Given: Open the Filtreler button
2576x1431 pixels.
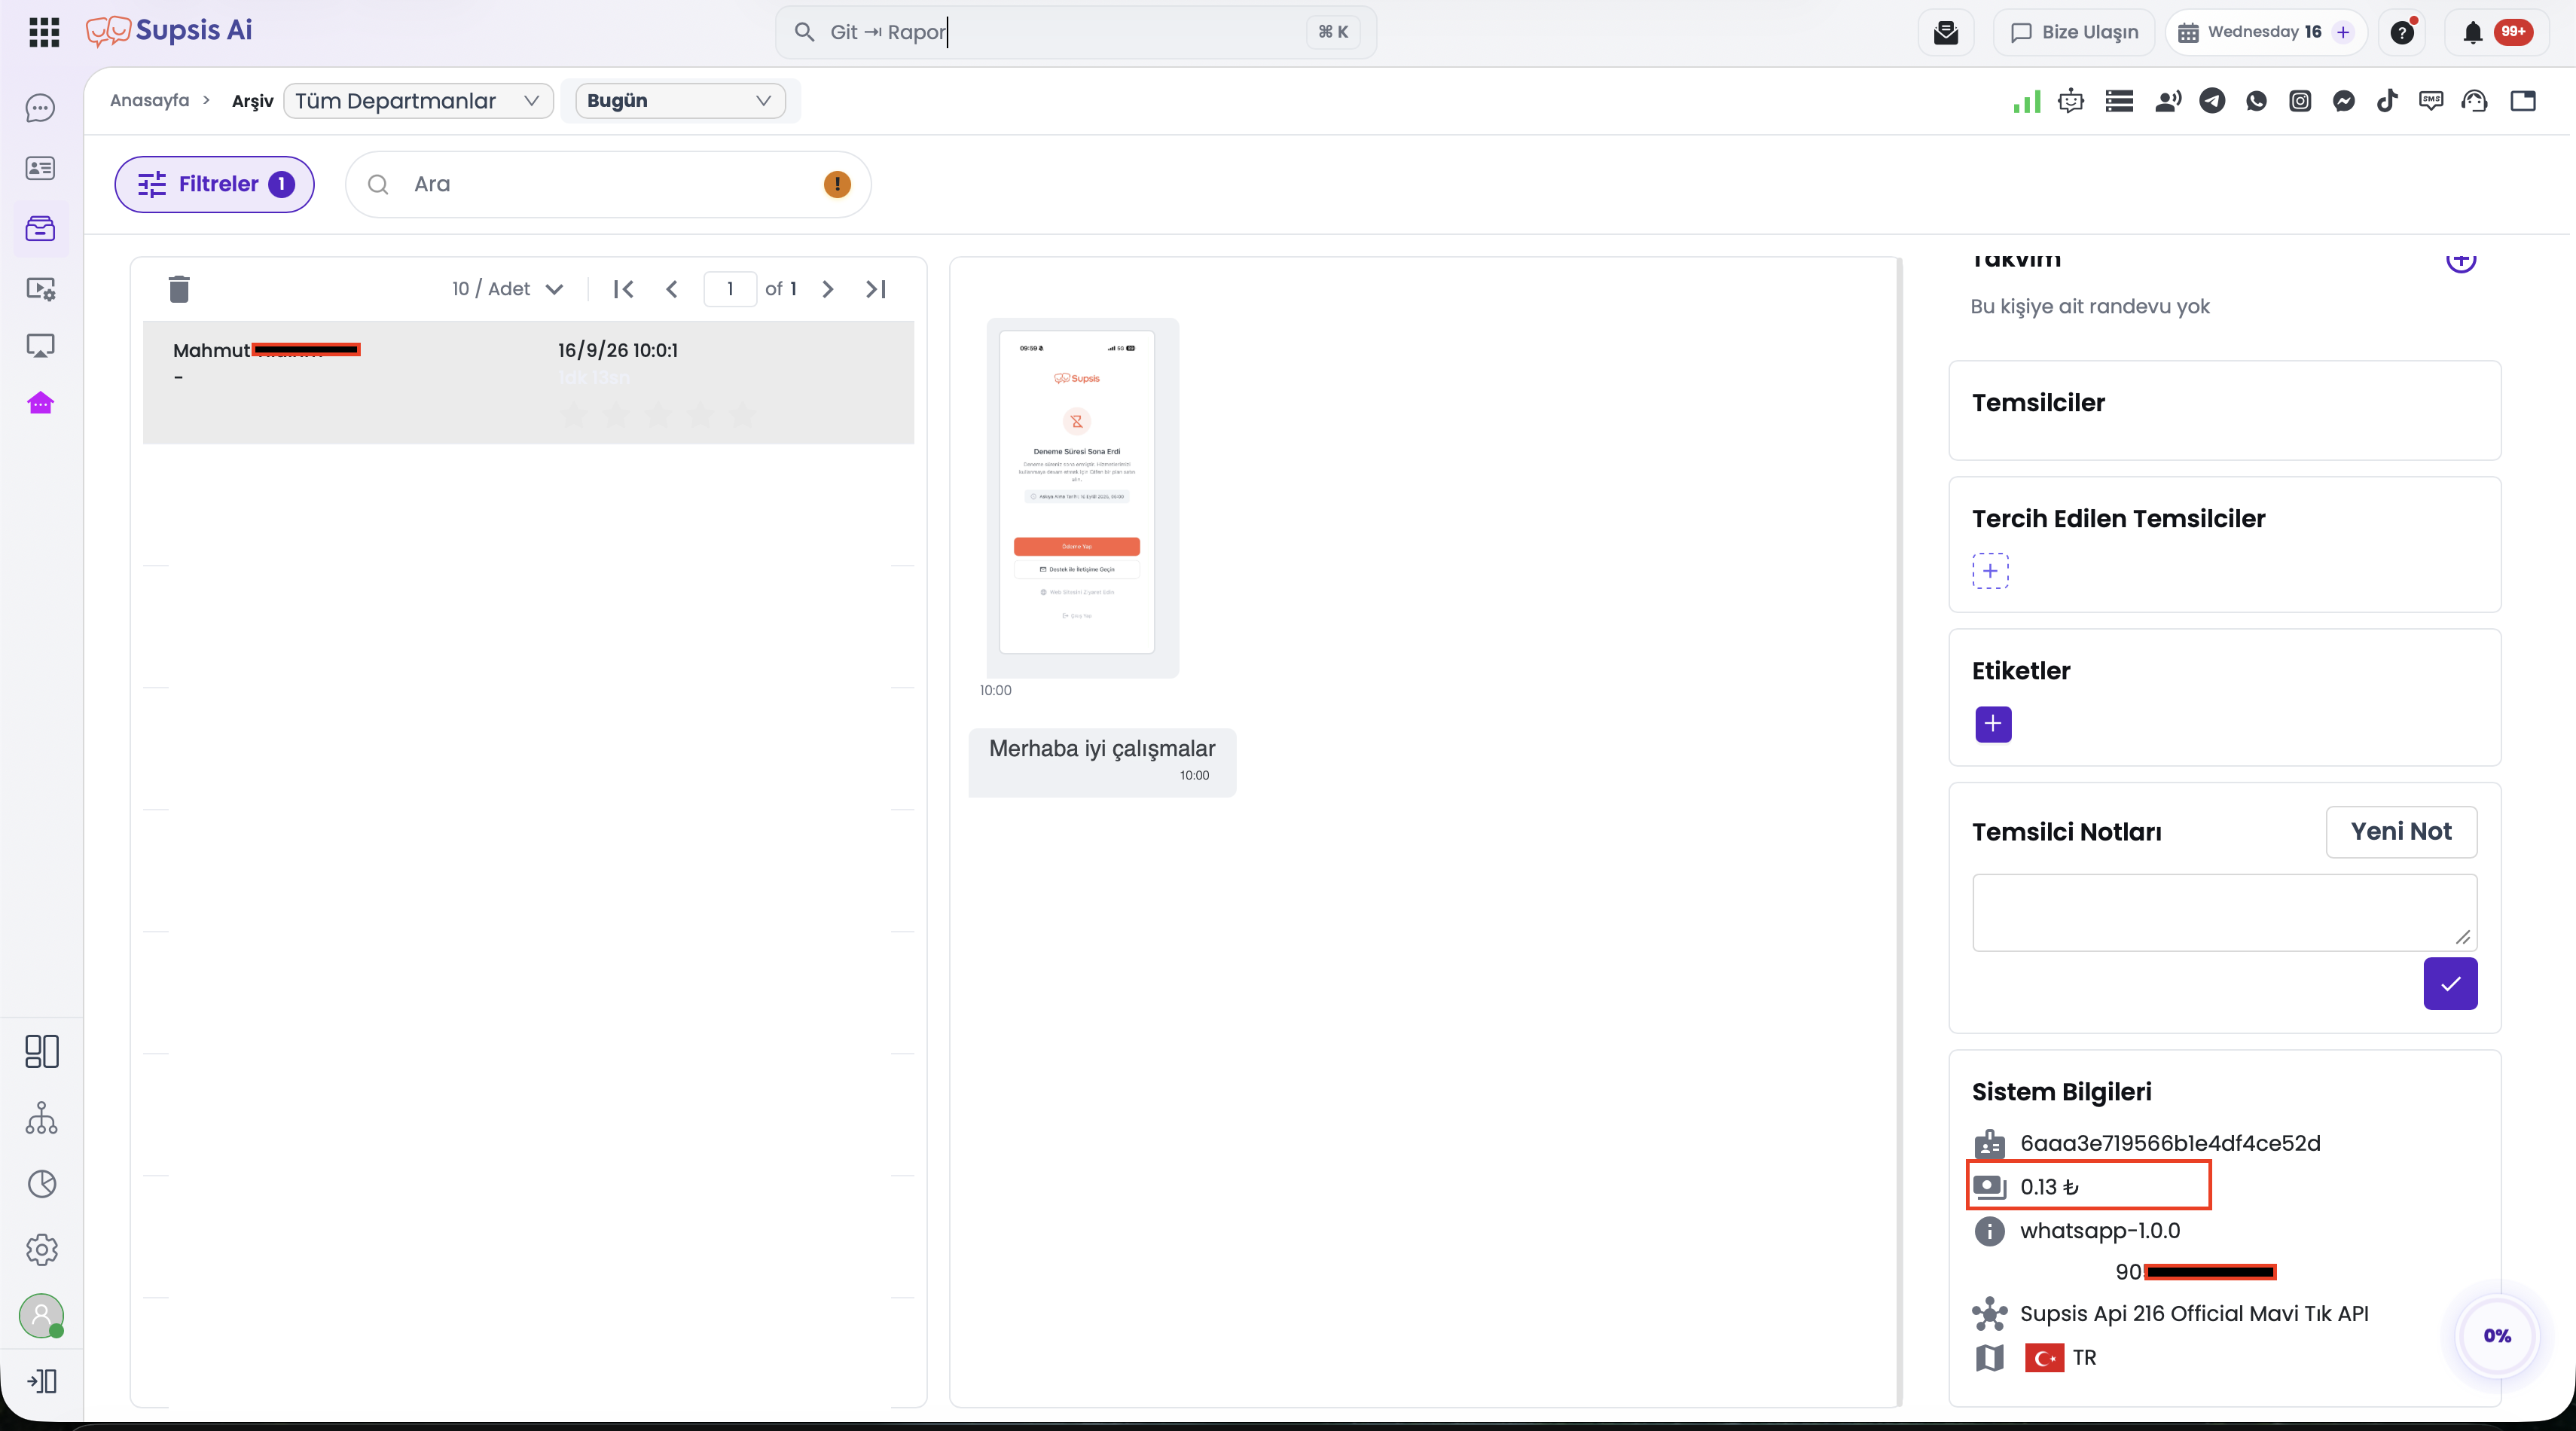Looking at the screenshot, I should coord(215,184).
